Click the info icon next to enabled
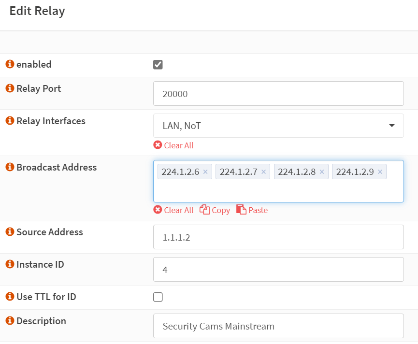This screenshot has height=344, width=418. [10, 64]
